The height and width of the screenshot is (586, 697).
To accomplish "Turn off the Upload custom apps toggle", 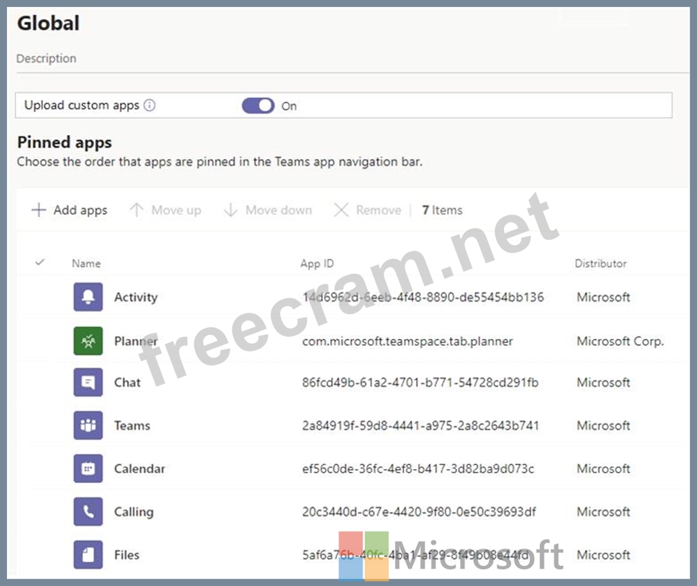I will (258, 106).
